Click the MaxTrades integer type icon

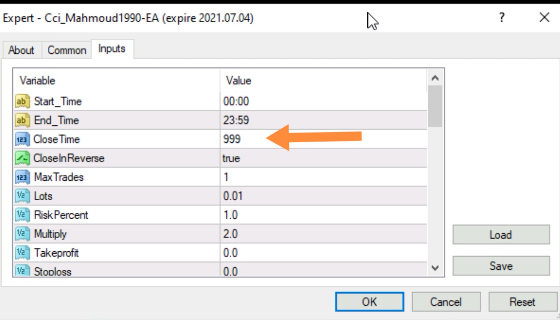click(x=22, y=177)
